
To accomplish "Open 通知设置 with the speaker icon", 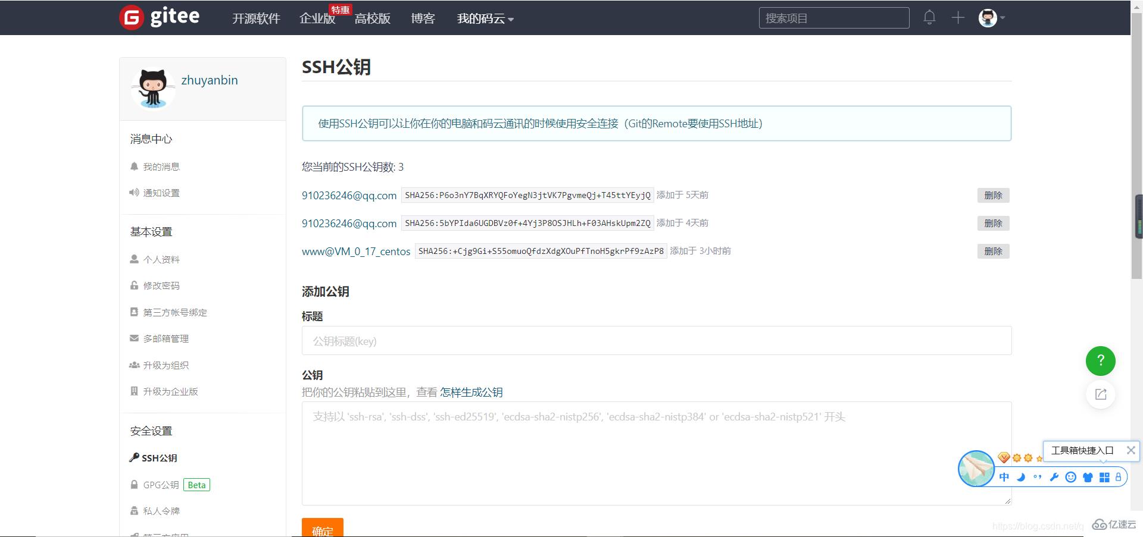I will click(155, 193).
